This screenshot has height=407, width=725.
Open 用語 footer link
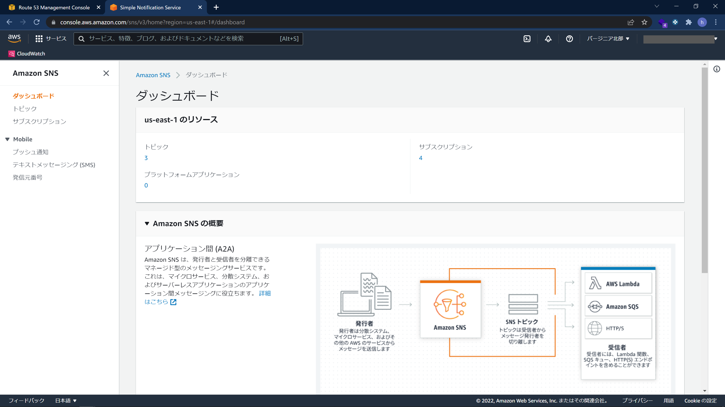click(669, 400)
